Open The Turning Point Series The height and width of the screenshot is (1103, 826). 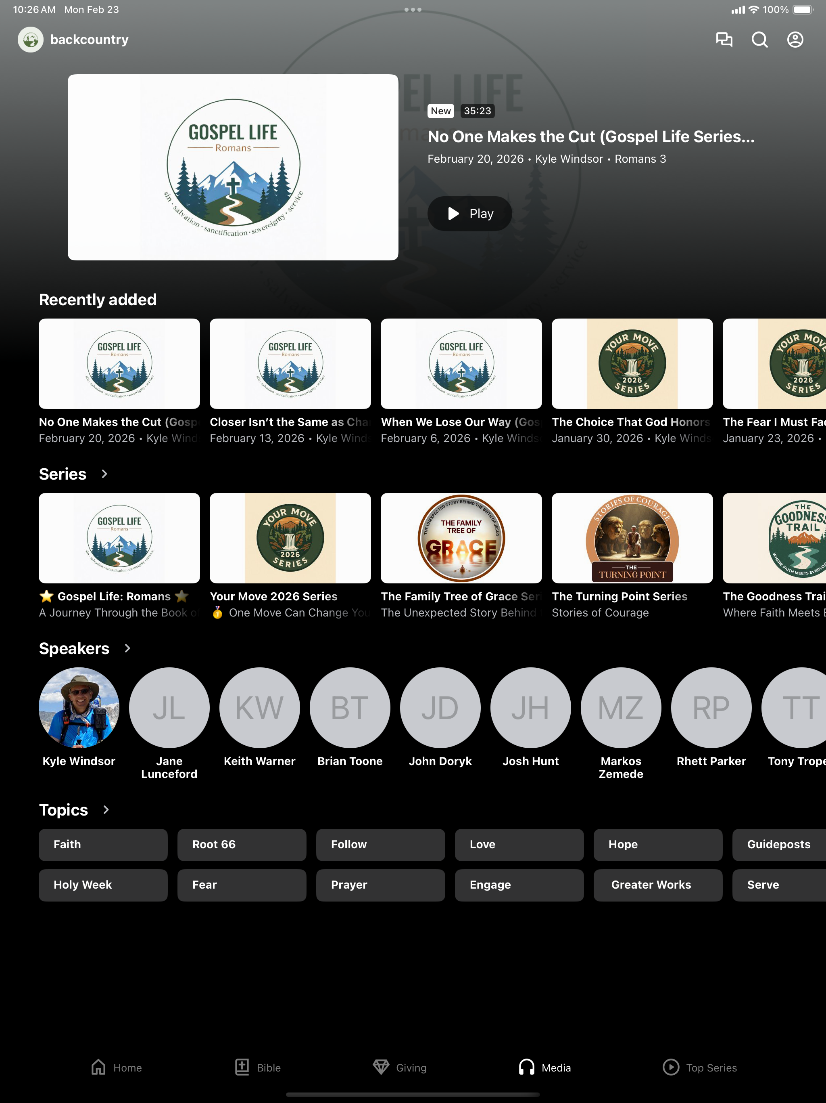click(632, 556)
